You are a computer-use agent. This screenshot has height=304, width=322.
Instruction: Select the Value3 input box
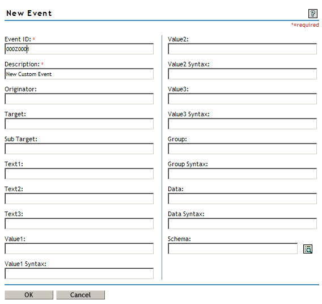[242, 99]
